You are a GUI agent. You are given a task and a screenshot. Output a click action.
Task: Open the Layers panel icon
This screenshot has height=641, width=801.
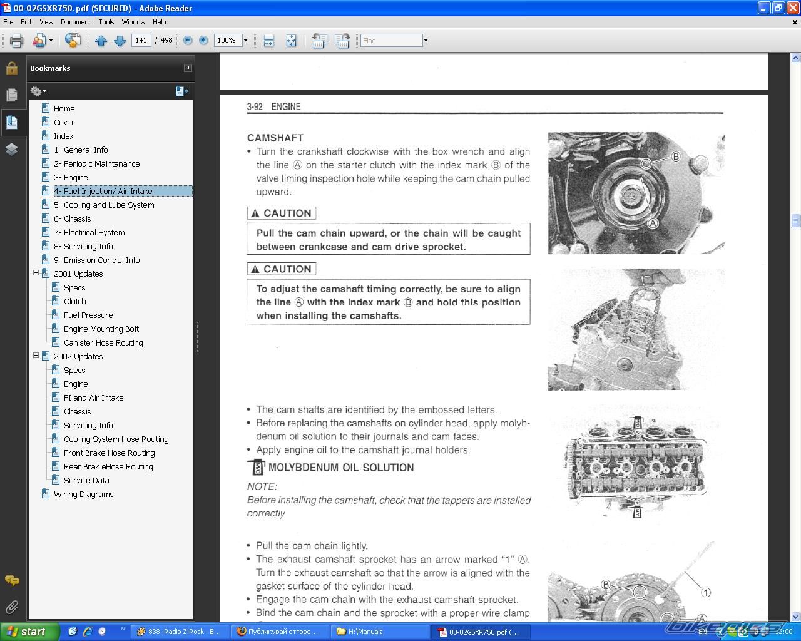[11, 149]
